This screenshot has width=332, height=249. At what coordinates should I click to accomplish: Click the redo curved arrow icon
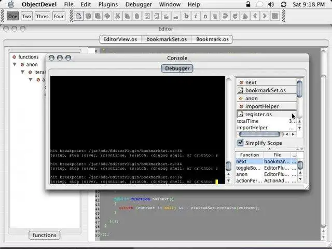coord(235,16)
